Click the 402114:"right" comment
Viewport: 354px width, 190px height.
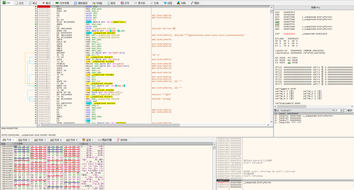coord(162,95)
